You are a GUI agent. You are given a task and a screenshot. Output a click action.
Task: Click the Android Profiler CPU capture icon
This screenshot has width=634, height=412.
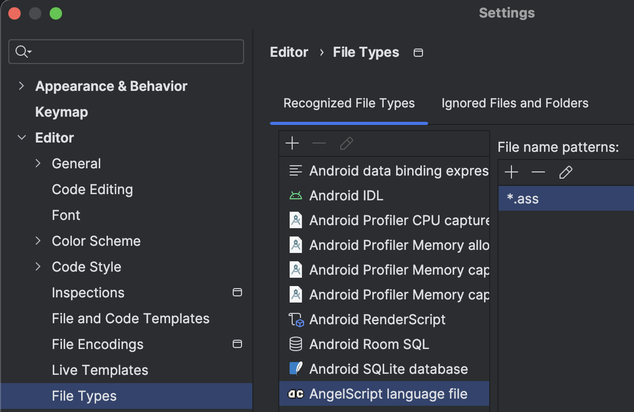[x=295, y=220]
